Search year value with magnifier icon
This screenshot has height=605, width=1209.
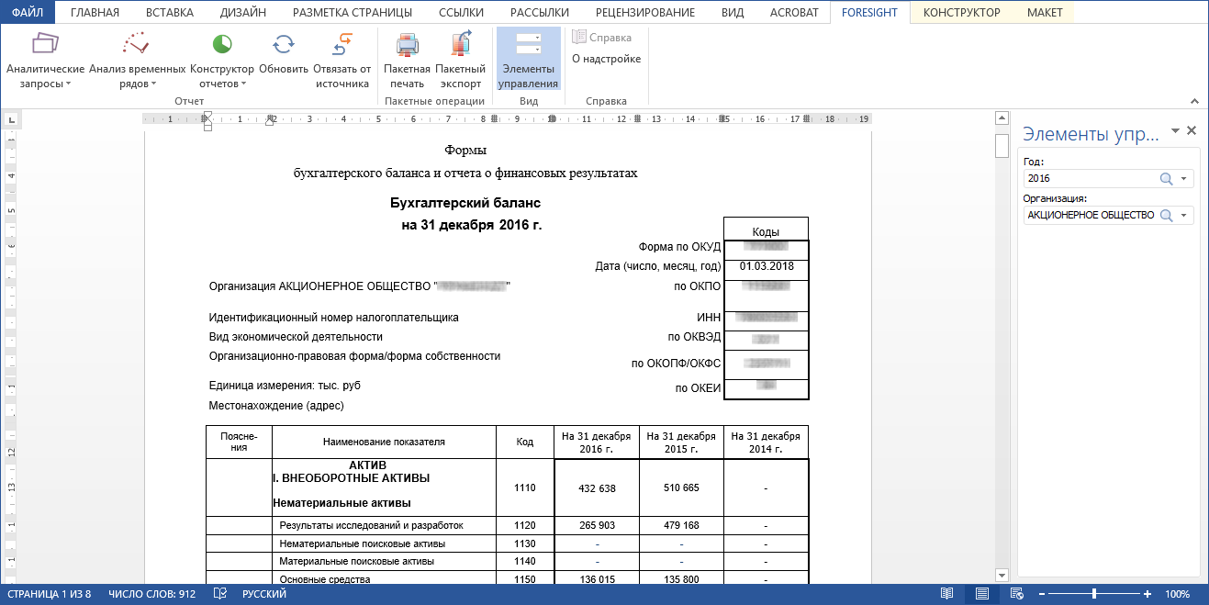pyautogui.click(x=1166, y=179)
